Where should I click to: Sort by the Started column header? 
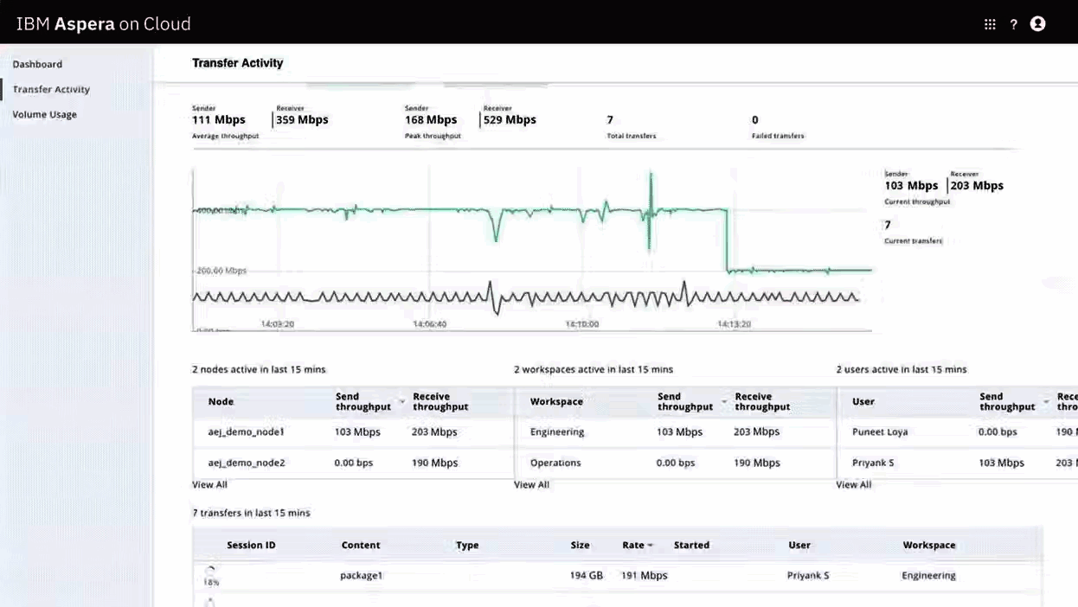[x=691, y=546]
